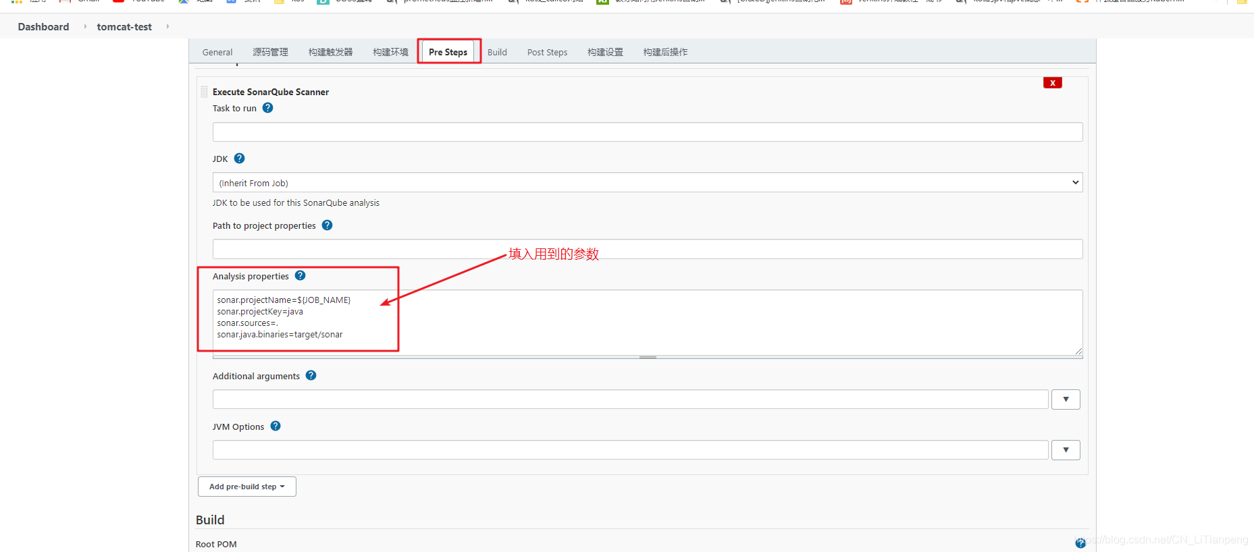The width and height of the screenshot is (1254, 552).
Task: Switch to the 构建设置 tab
Action: pyautogui.click(x=605, y=52)
